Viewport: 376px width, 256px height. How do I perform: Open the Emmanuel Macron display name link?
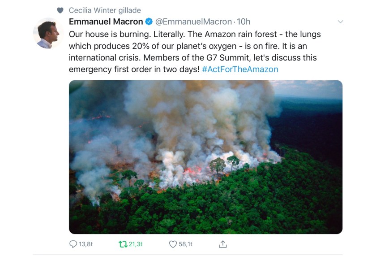click(x=106, y=22)
